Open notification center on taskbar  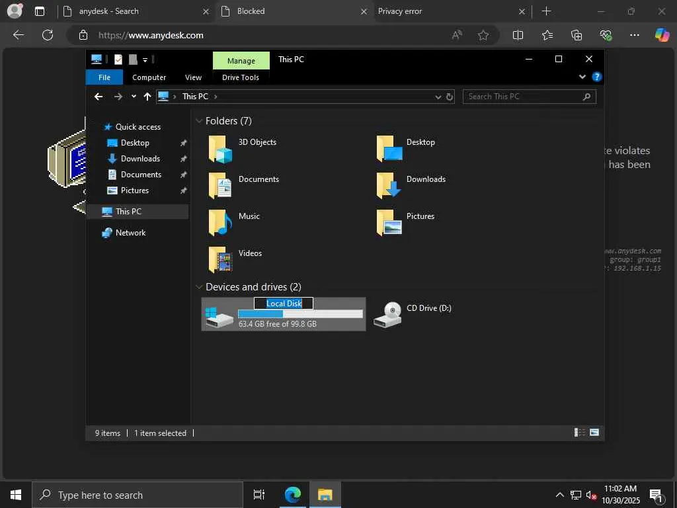click(657, 495)
